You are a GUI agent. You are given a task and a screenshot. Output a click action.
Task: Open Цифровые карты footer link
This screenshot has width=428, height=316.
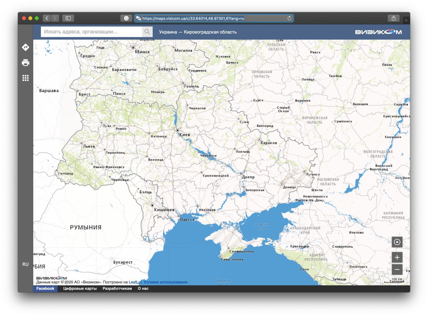(80, 289)
